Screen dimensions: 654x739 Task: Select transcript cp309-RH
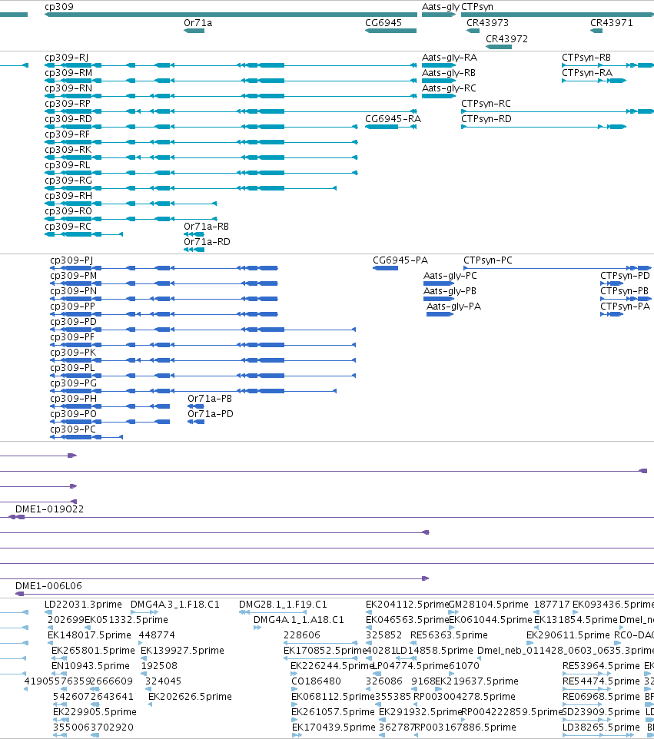[68, 196]
